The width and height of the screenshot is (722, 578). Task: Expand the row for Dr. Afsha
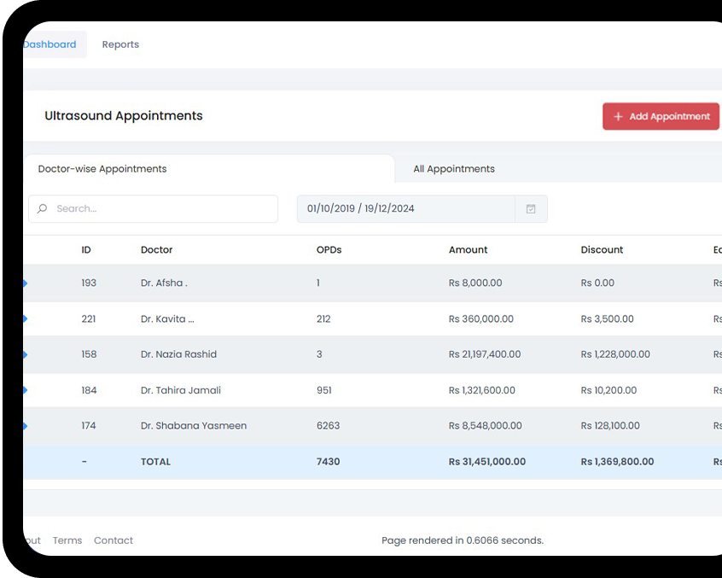coord(25,283)
